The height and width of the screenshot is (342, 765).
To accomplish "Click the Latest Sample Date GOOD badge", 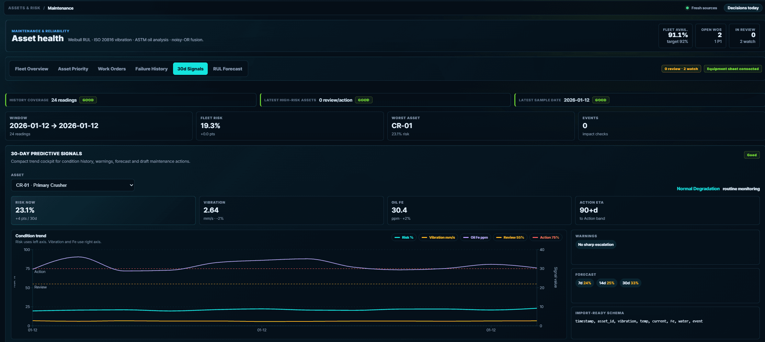I will [x=601, y=100].
